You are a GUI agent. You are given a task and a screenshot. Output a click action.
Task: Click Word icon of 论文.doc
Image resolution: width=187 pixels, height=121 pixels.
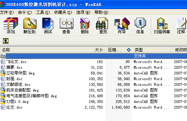[3, 107]
